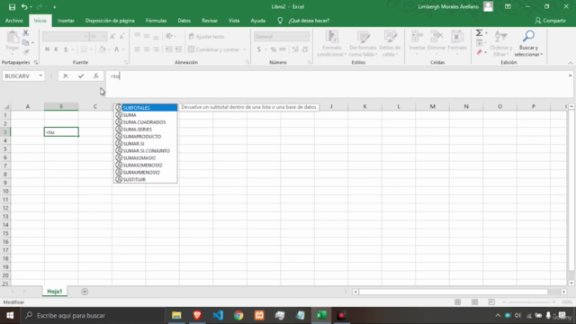Click the Select All corner triangle
The image size is (576, 324).
click(x=5, y=106)
